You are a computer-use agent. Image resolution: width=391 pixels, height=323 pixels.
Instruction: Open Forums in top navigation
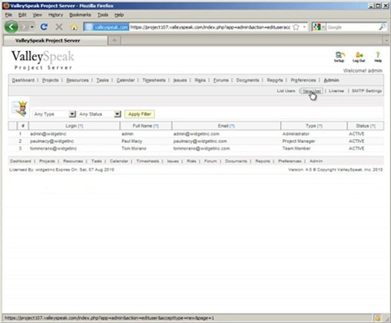[221, 80]
